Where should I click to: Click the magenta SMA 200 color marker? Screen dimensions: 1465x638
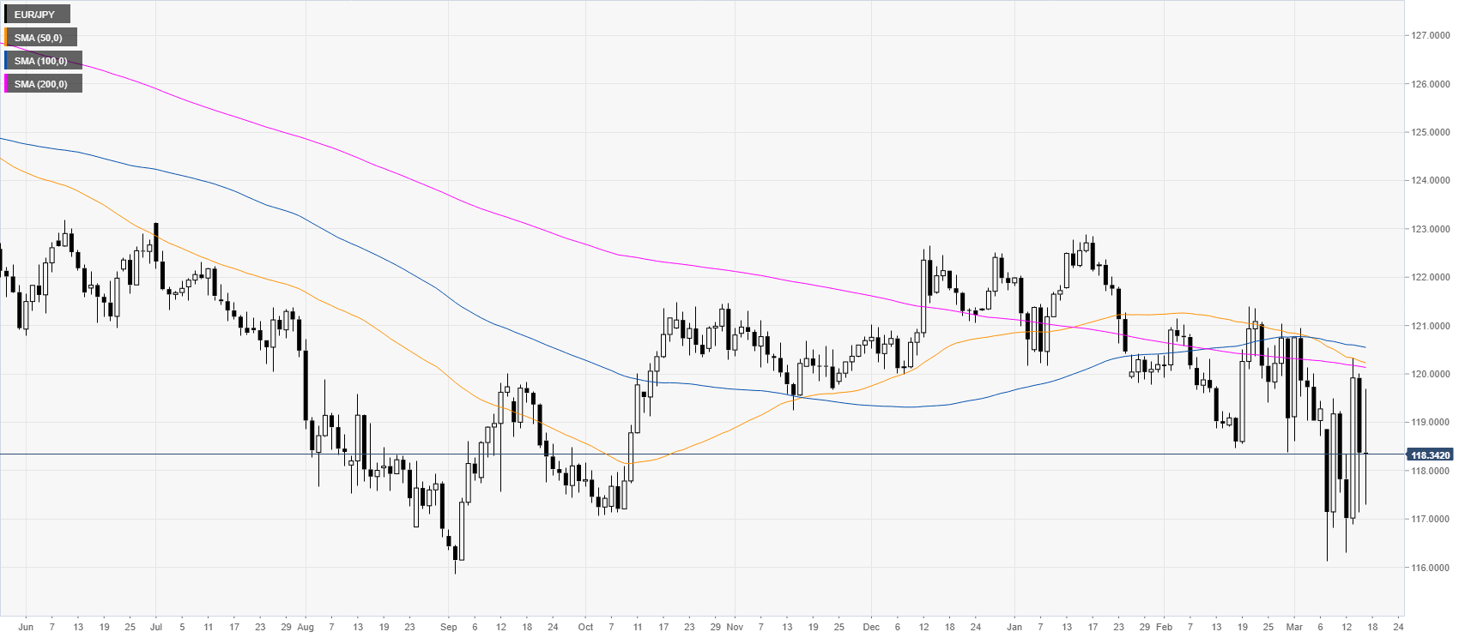[6, 84]
